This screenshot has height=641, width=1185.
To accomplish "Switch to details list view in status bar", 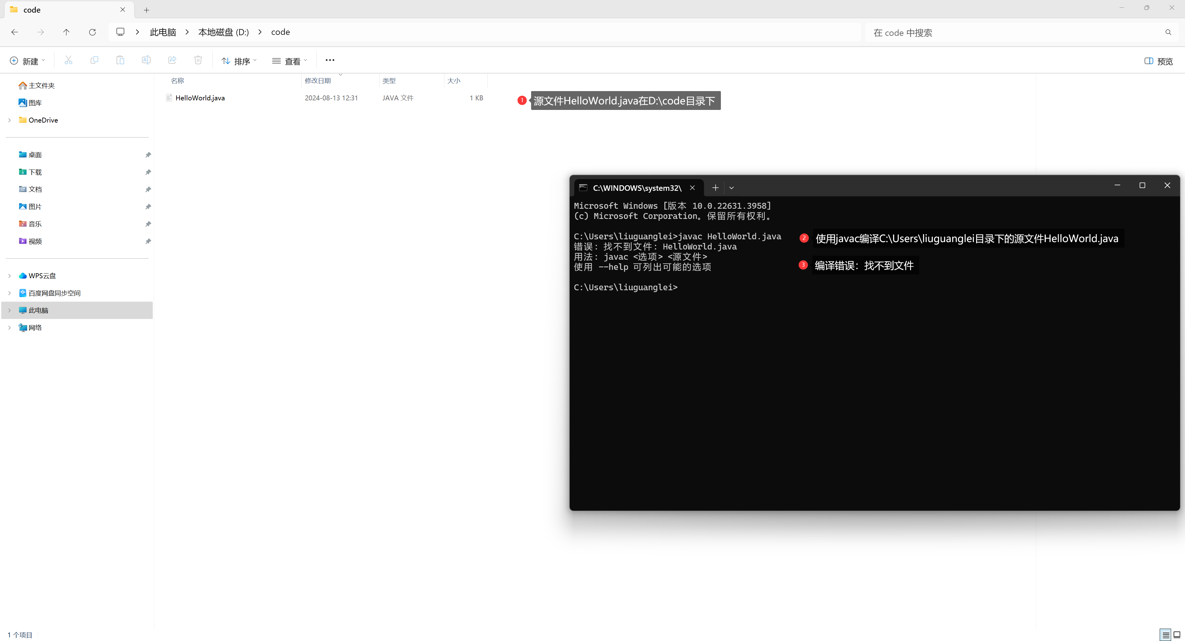I will tap(1166, 635).
